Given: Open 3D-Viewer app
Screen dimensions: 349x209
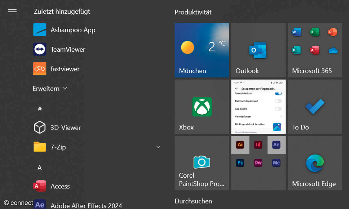Looking at the screenshot, I should [x=57, y=127].
